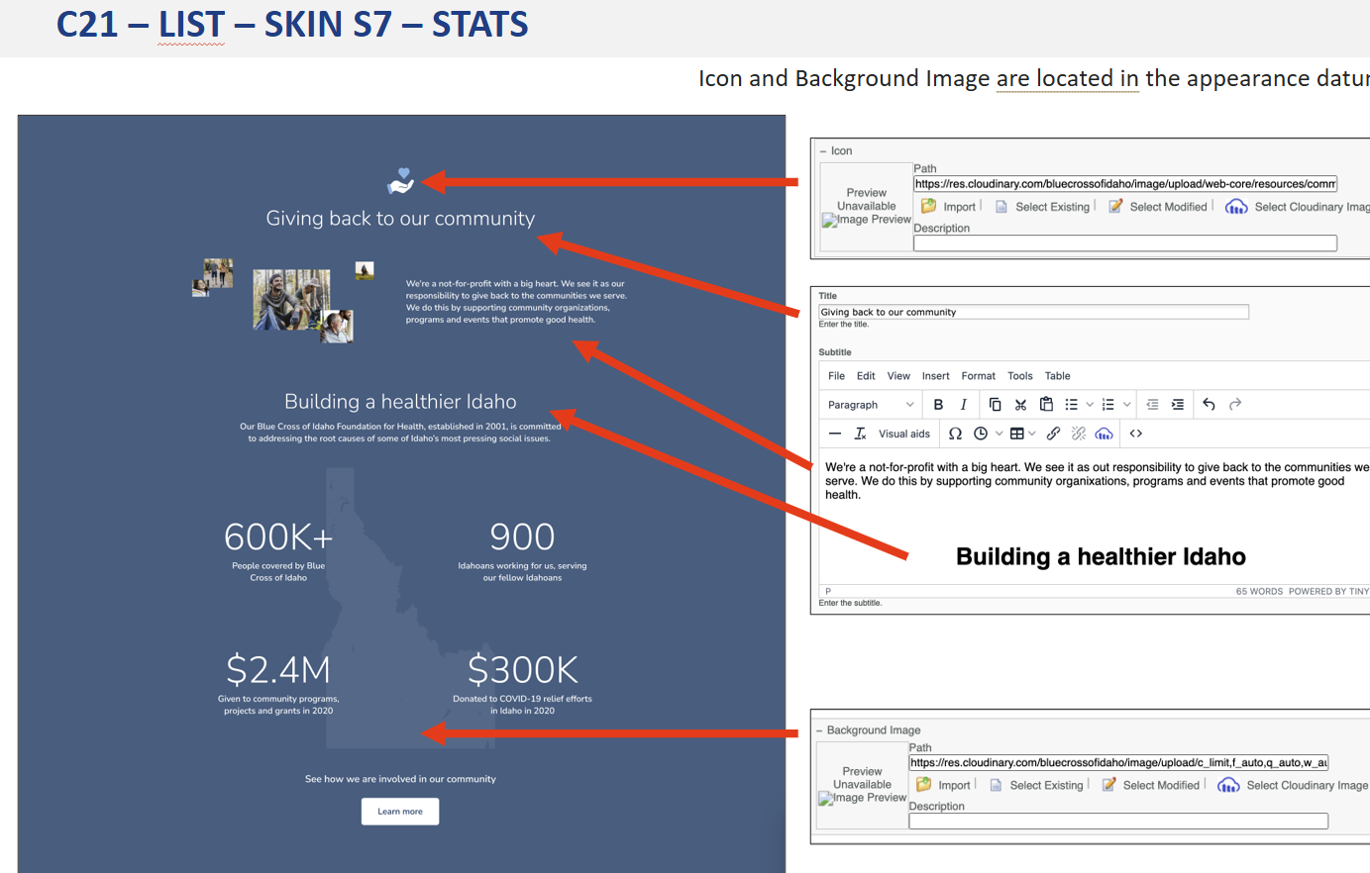Open the Paragraph format dropdown

871,405
